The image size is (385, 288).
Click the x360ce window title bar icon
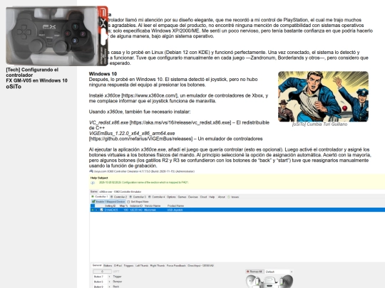91,171
